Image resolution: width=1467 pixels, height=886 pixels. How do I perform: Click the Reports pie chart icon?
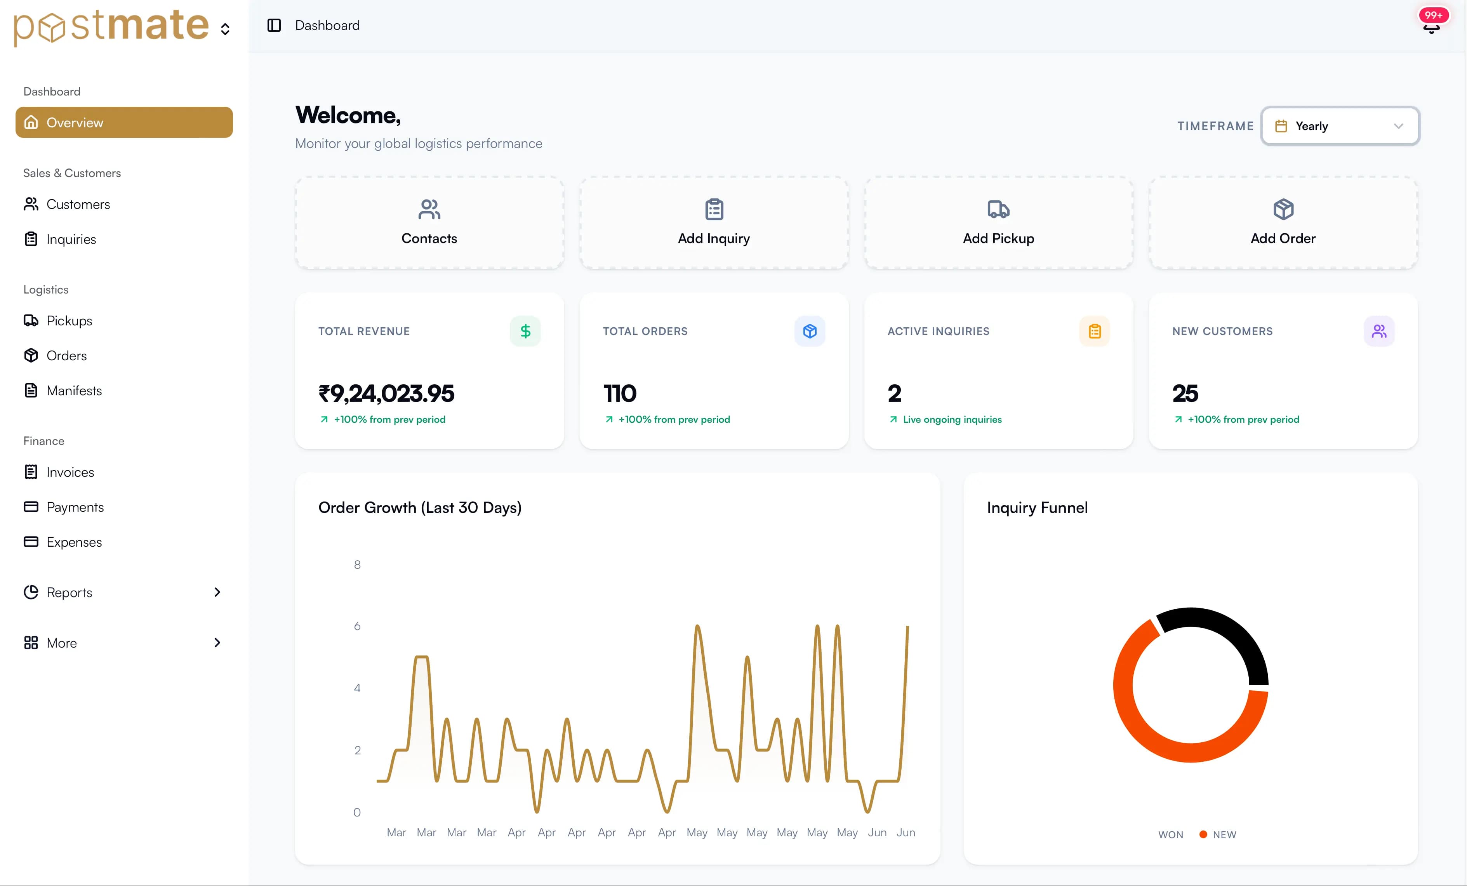(x=31, y=592)
